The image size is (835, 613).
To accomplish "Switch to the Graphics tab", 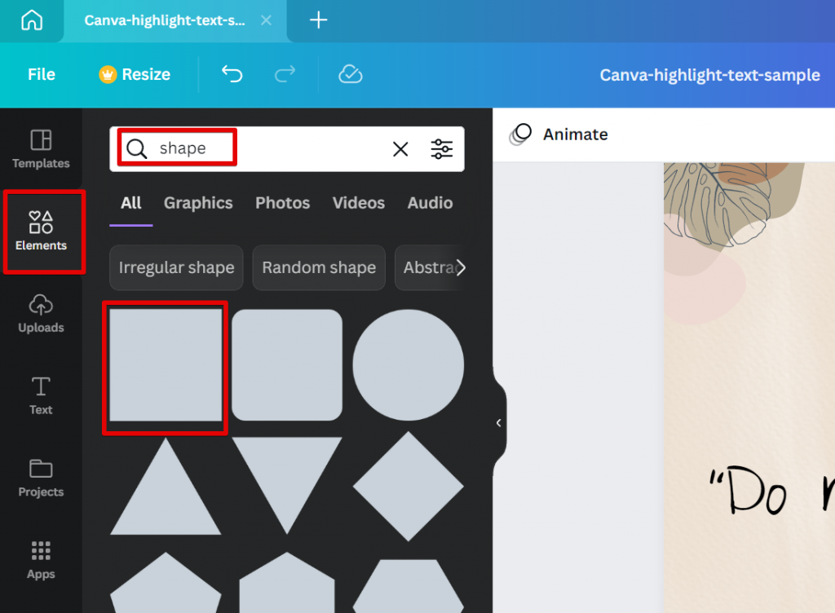I will (198, 203).
